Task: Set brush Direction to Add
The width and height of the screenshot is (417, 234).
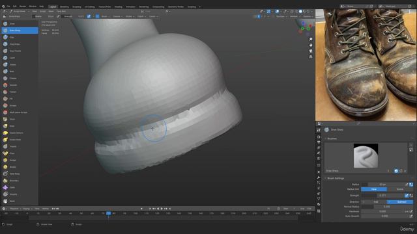Action: click(374, 202)
